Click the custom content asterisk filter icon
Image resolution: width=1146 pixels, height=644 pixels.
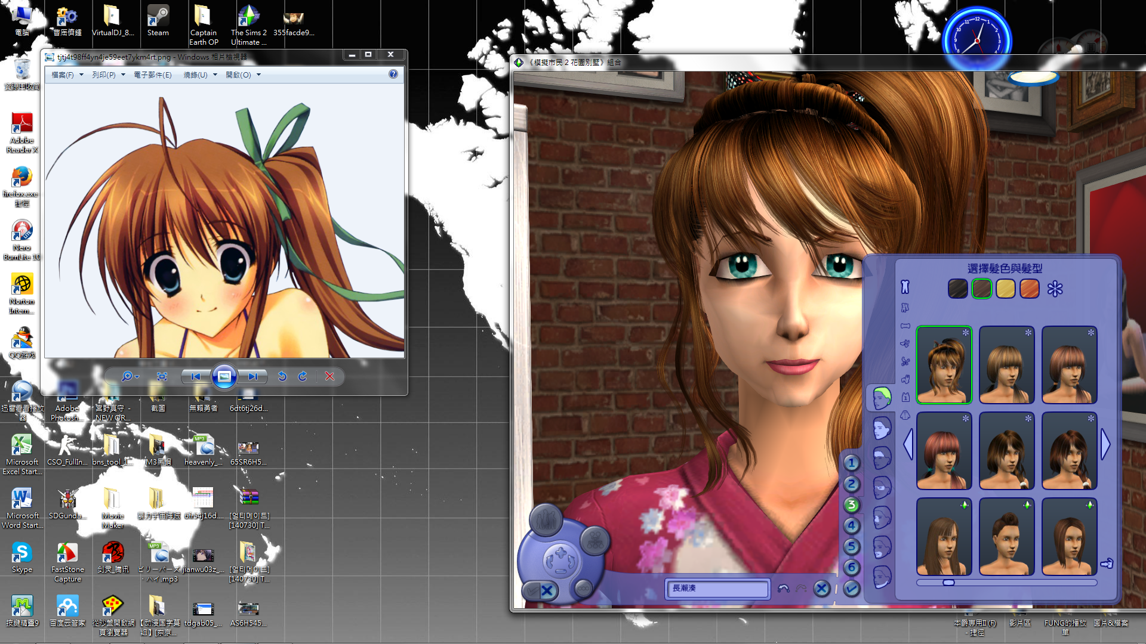(x=1055, y=289)
